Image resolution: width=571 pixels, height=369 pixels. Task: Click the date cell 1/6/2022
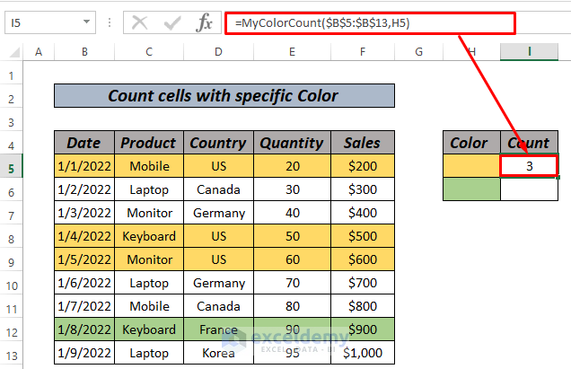84,283
